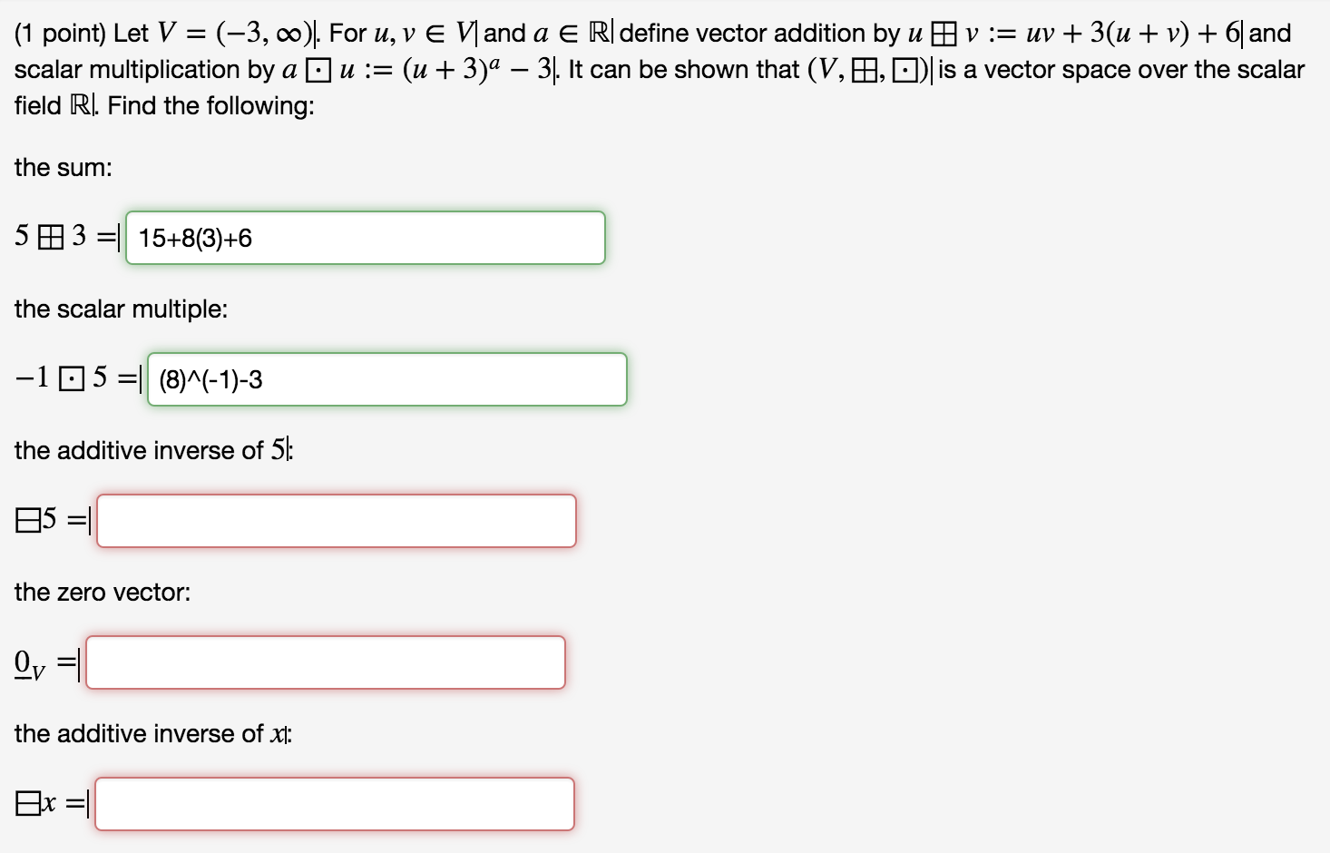
Task: Click the green-bordered sum answer field
Action: (363, 238)
